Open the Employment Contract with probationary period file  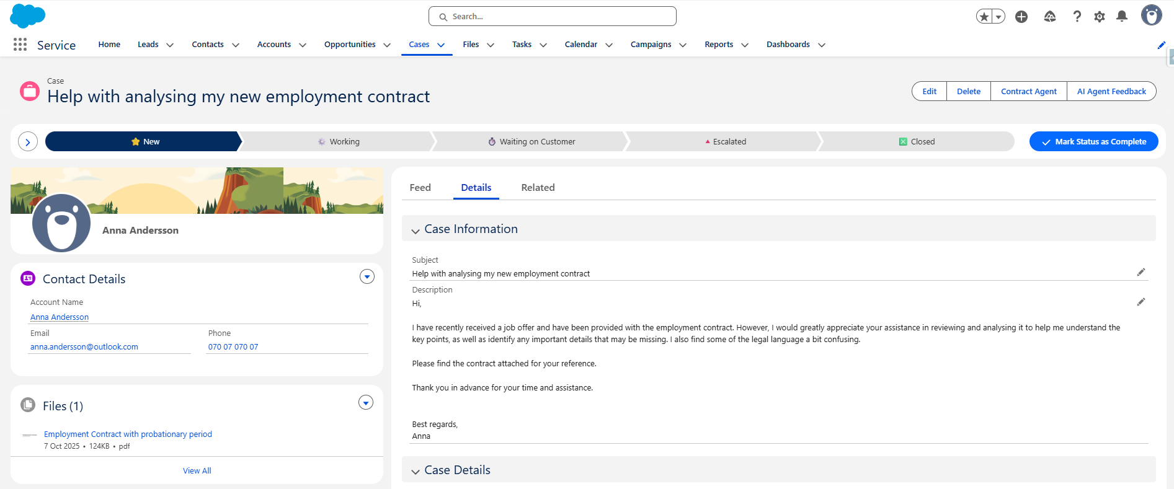click(128, 434)
